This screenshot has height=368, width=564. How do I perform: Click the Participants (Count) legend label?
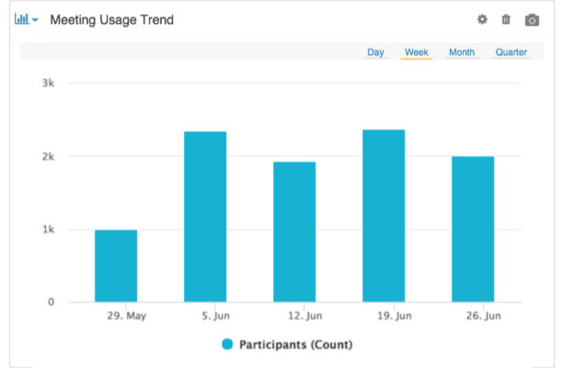pyautogui.click(x=295, y=345)
